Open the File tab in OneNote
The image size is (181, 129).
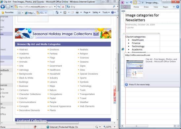click(x=126, y=7)
